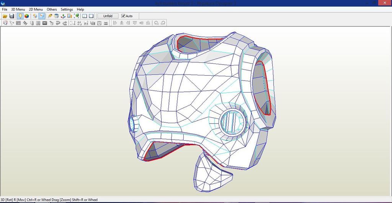
Task: Toggle the light bulb lighting icon
Action: click(x=20, y=16)
